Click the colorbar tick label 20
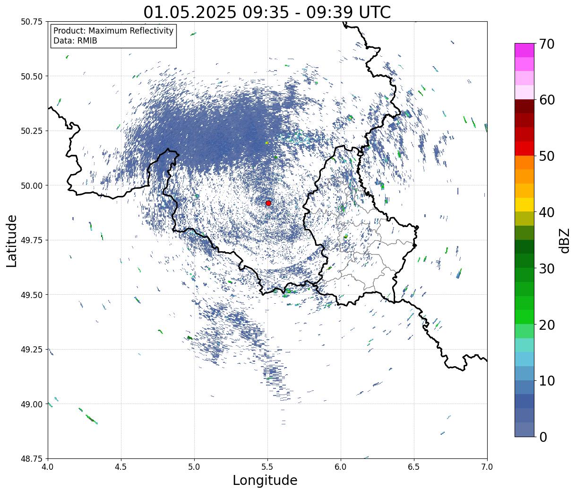Viewport: 576px width, 492px height. pos(547,325)
